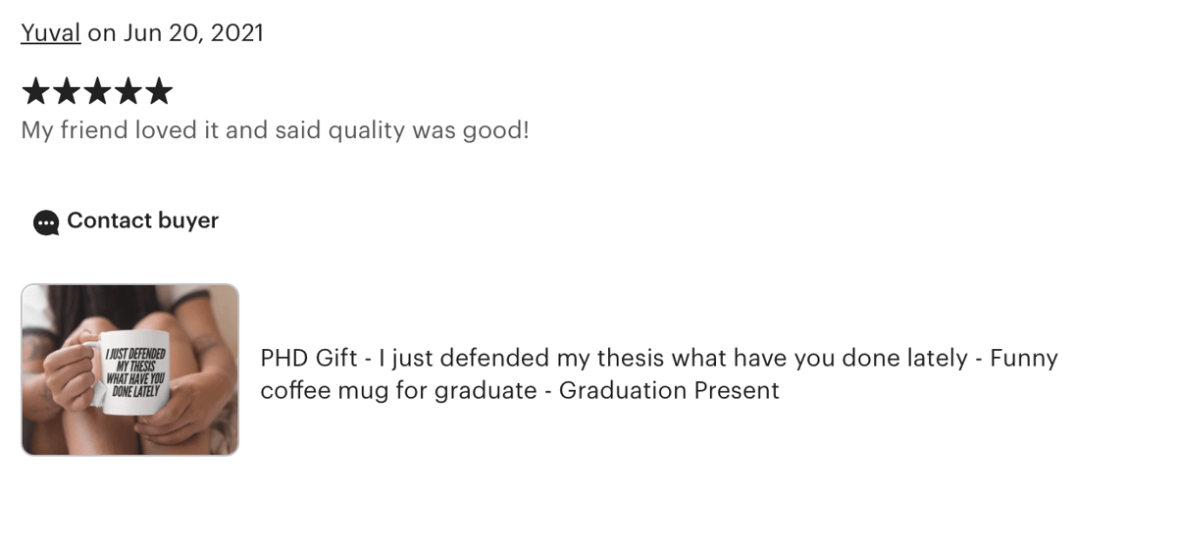Click the mug text inside the product photo
The image size is (1177, 541).
[x=137, y=371]
